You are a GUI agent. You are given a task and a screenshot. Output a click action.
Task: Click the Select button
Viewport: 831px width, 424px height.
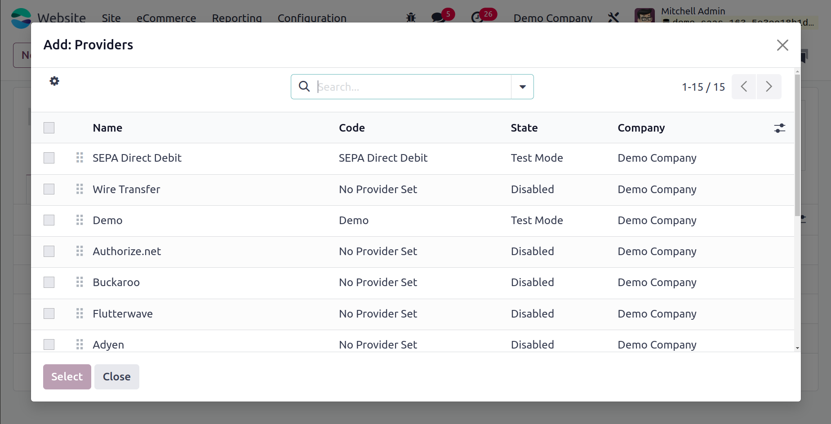click(x=67, y=376)
